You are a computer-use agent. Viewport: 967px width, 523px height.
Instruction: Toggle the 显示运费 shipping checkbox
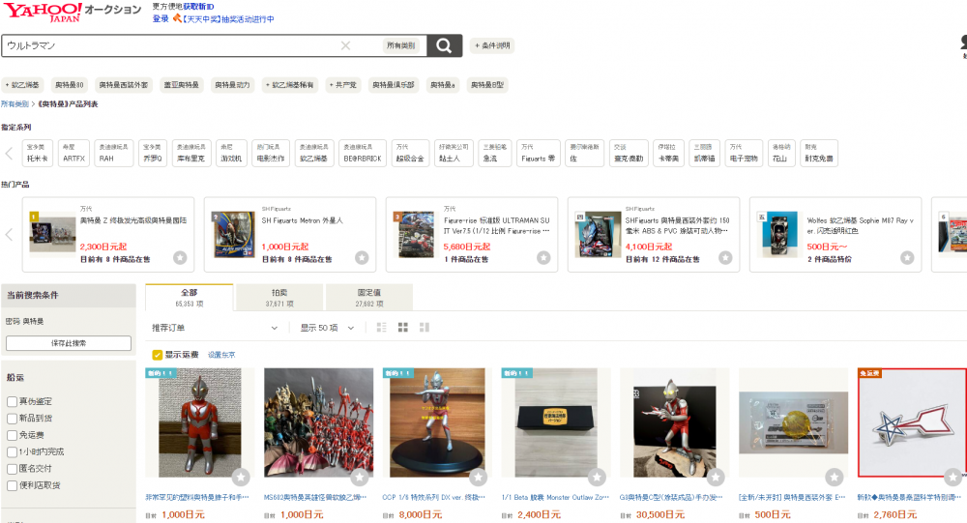pyautogui.click(x=158, y=355)
